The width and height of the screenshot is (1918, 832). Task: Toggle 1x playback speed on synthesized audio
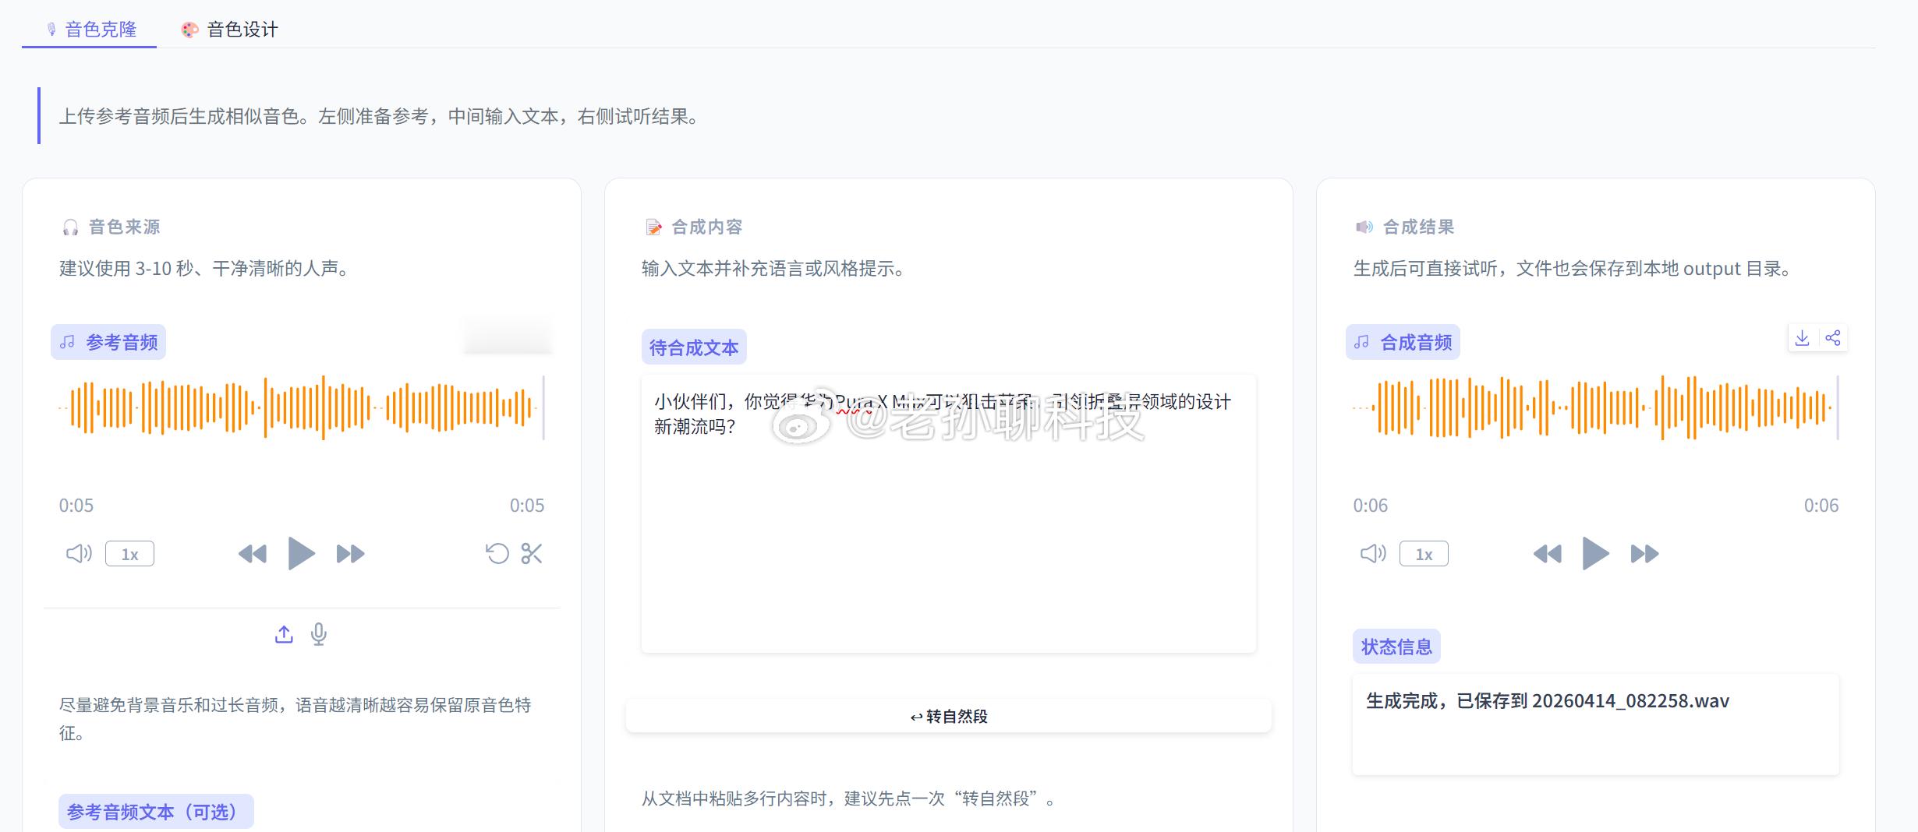1424,553
